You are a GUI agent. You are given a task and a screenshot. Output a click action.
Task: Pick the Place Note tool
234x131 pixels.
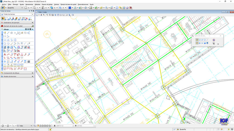click(8, 54)
